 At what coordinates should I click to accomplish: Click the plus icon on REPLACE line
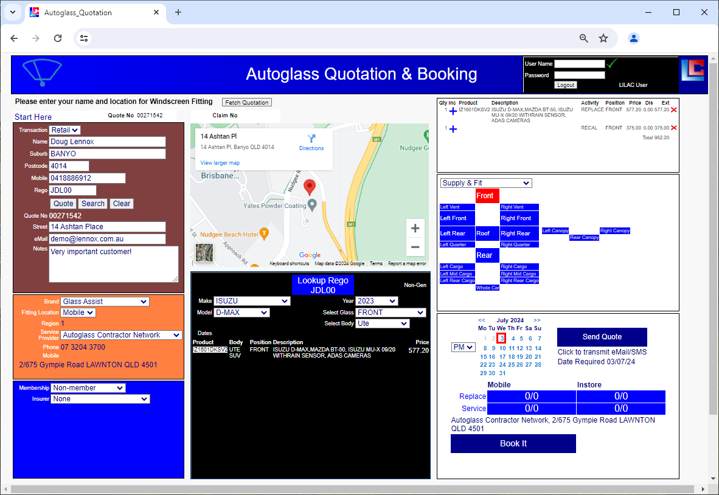pyautogui.click(x=453, y=111)
